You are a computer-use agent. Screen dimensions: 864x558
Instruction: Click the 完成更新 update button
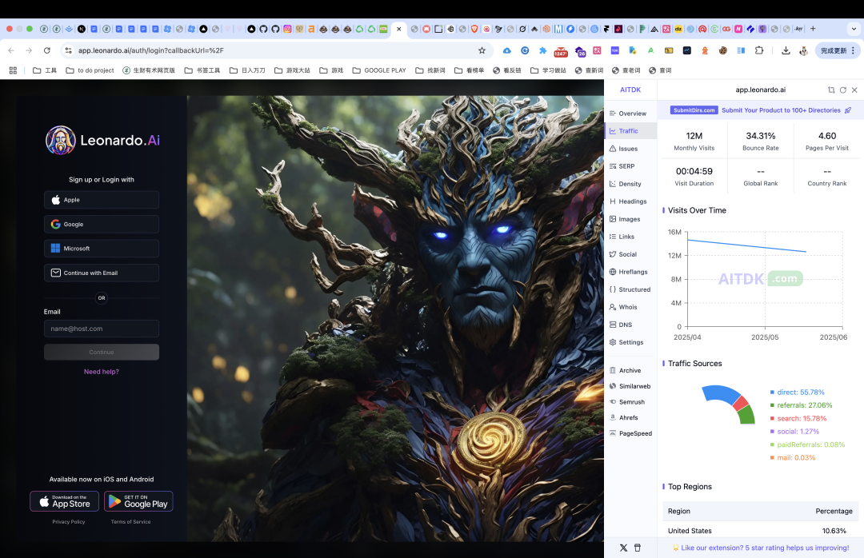point(838,50)
